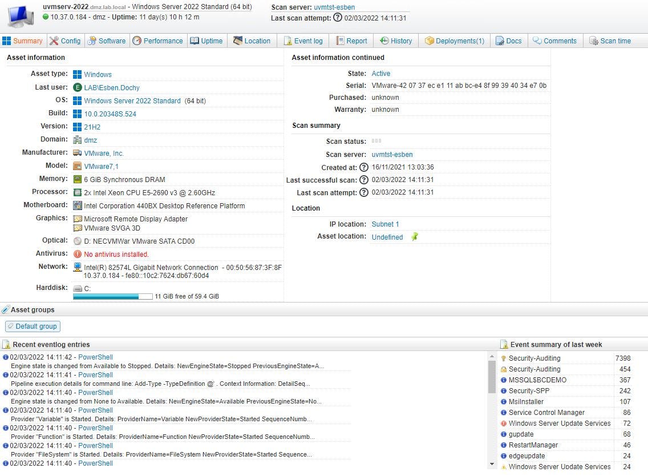Click help icon beside Scan summary Last scan attempt
Screen dimensions: 648x476
click(364, 193)
